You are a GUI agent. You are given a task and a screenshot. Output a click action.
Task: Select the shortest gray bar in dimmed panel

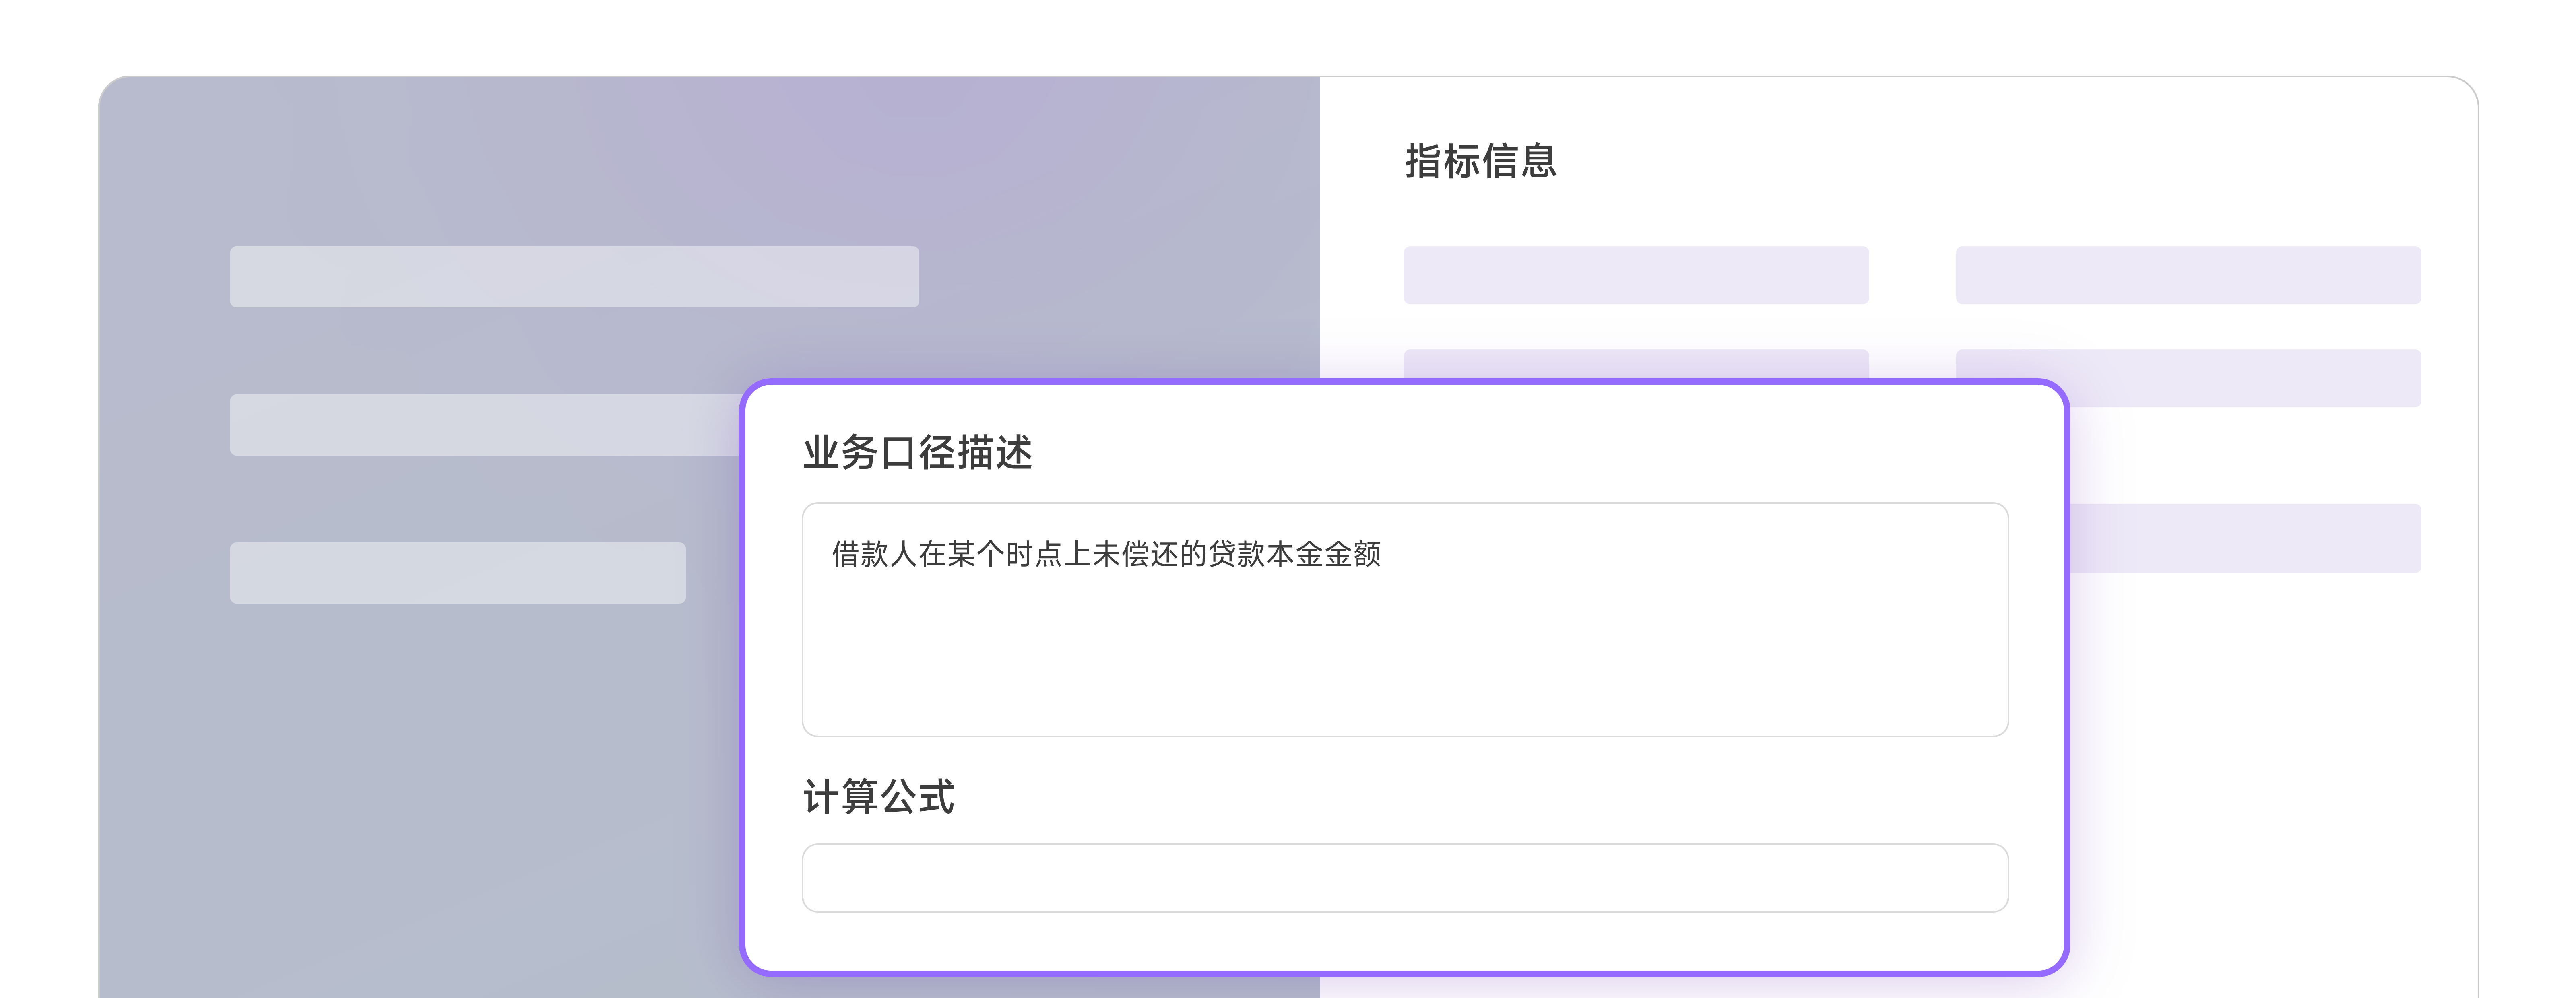coord(458,573)
